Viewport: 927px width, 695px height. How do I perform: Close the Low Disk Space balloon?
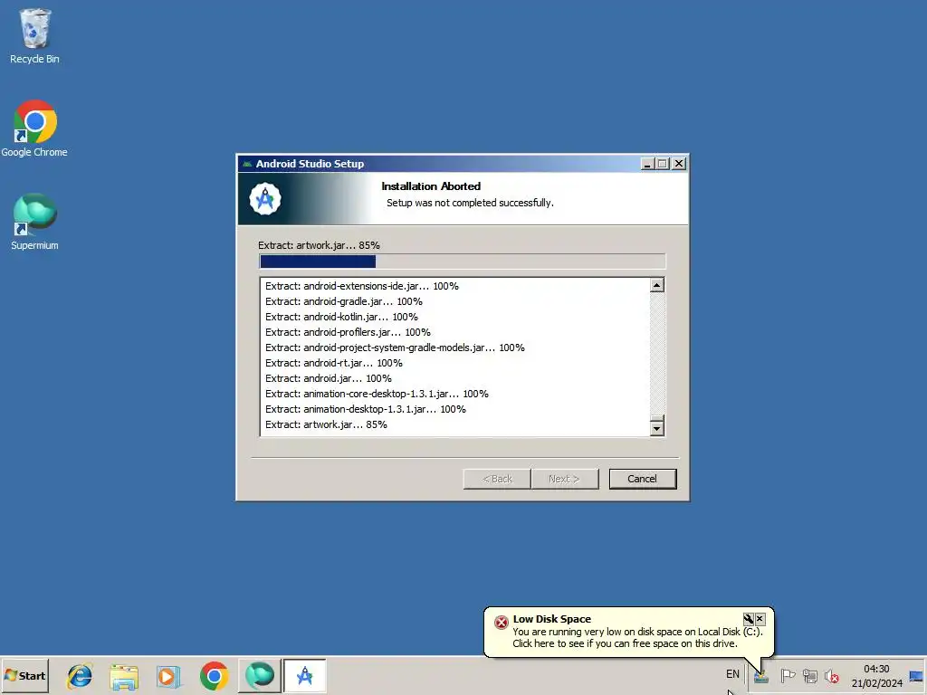760,619
